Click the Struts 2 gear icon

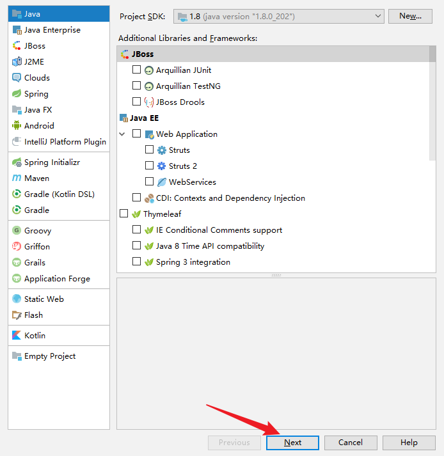pyautogui.click(x=161, y=166)
